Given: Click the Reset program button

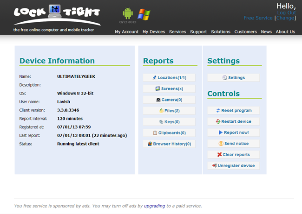Looking at the screenshot, I should pos(233,110).
